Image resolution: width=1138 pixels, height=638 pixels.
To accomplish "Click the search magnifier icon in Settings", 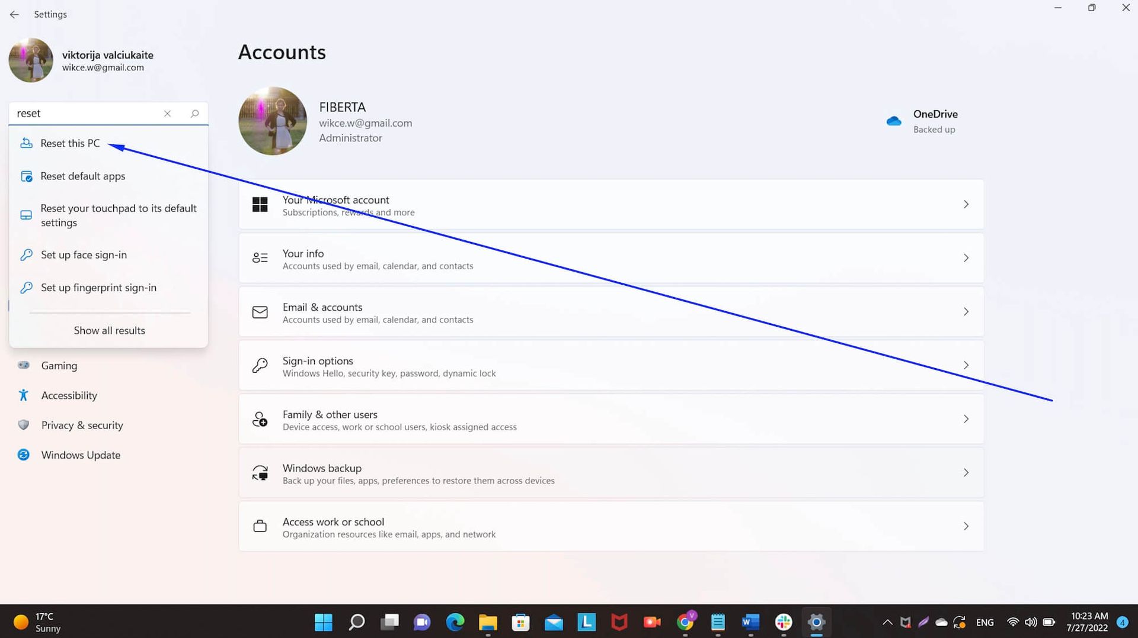I will click(x=194, y=114).
